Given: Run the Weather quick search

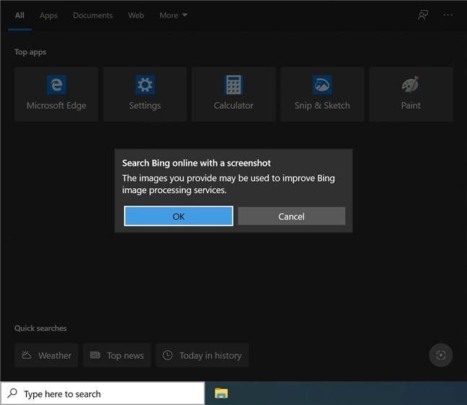Looking at the screenshot, I should coord(46,355).
